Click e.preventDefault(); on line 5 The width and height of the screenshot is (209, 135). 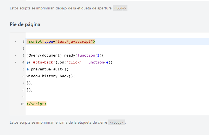pos(48,69)
